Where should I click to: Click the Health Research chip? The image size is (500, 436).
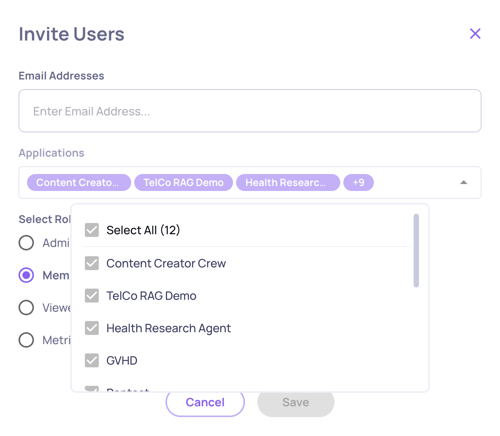[287, 183]
